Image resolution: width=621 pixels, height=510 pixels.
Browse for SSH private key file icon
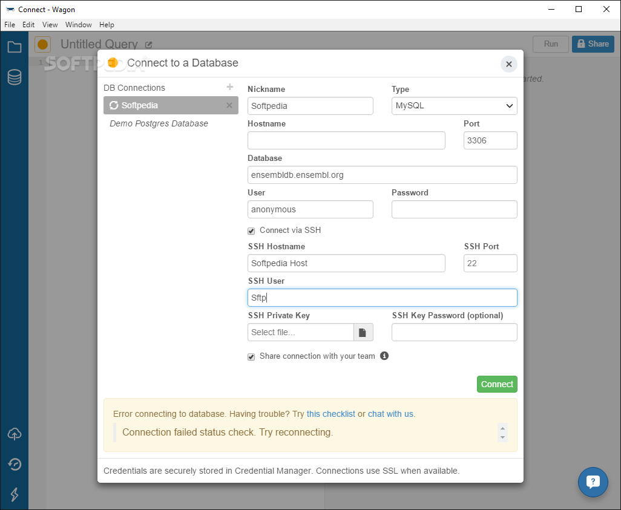click(363, 332)
